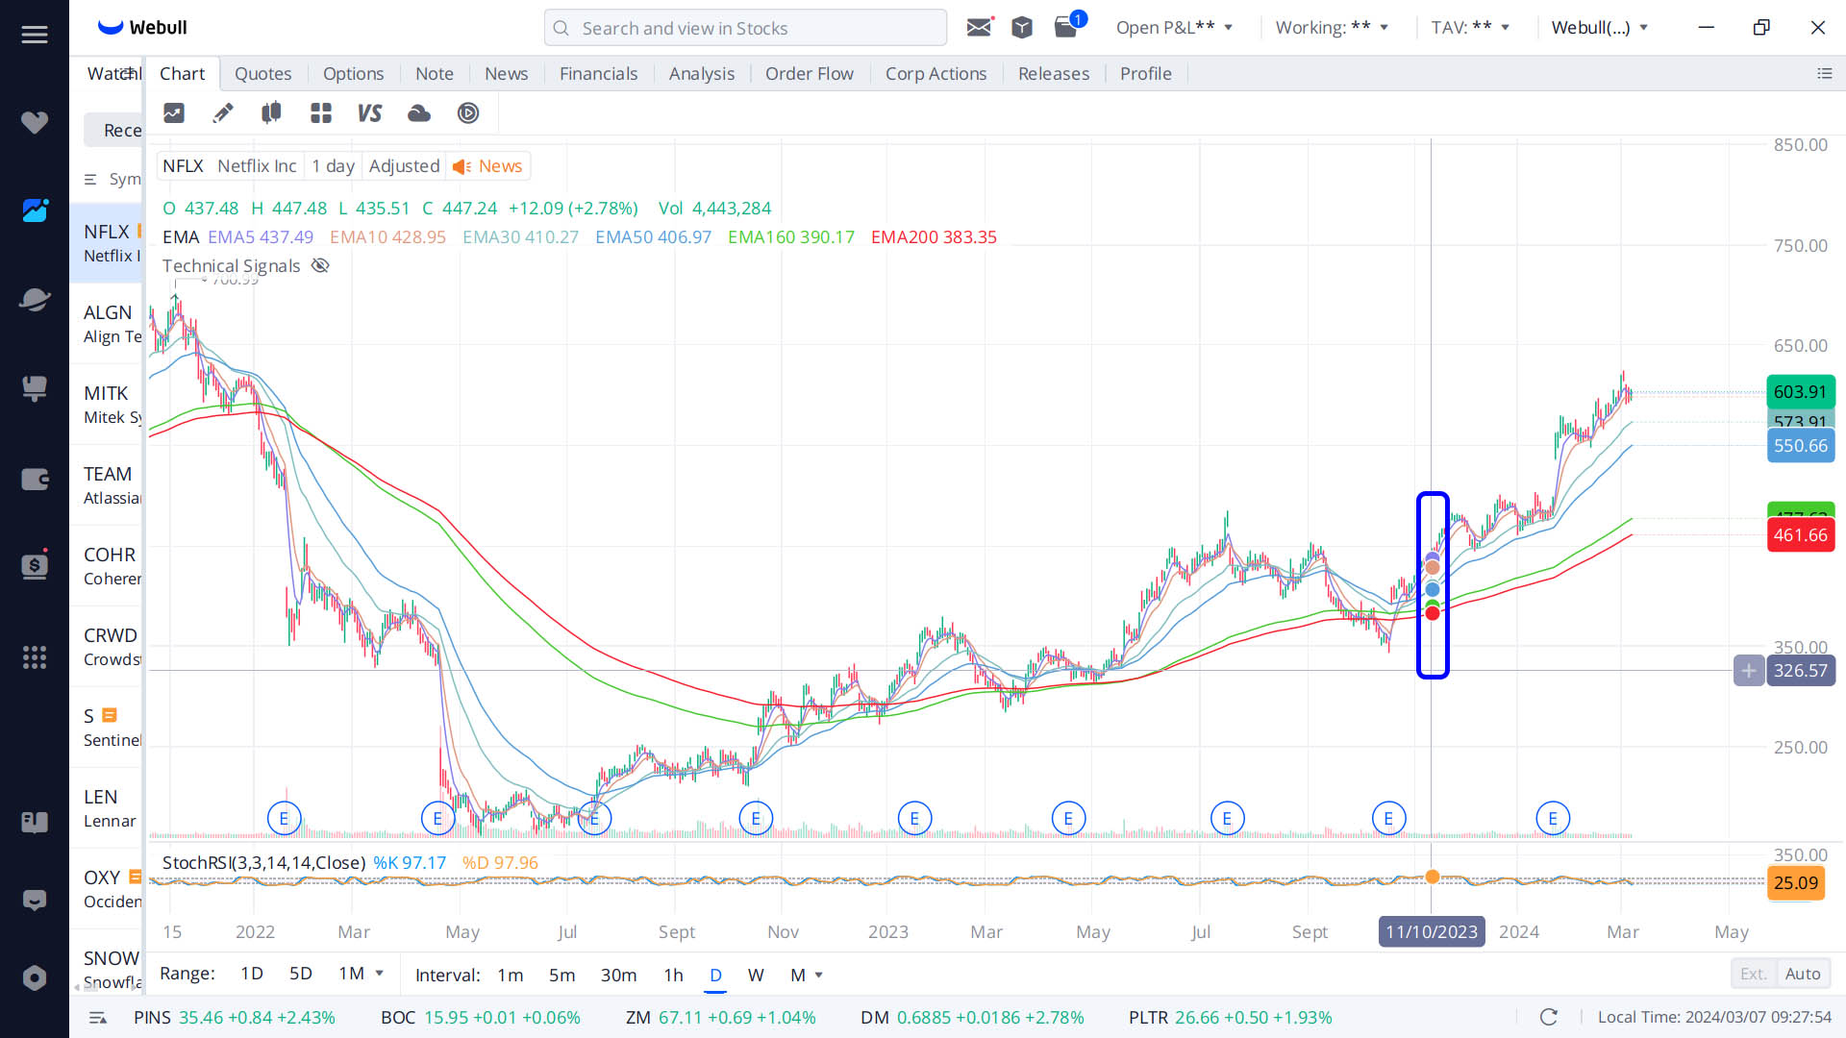Viewport: 1846px width, 1038px height.
Task: Toggle Auto scale button
Action: pyautogui.click(x=1803, y=974)
